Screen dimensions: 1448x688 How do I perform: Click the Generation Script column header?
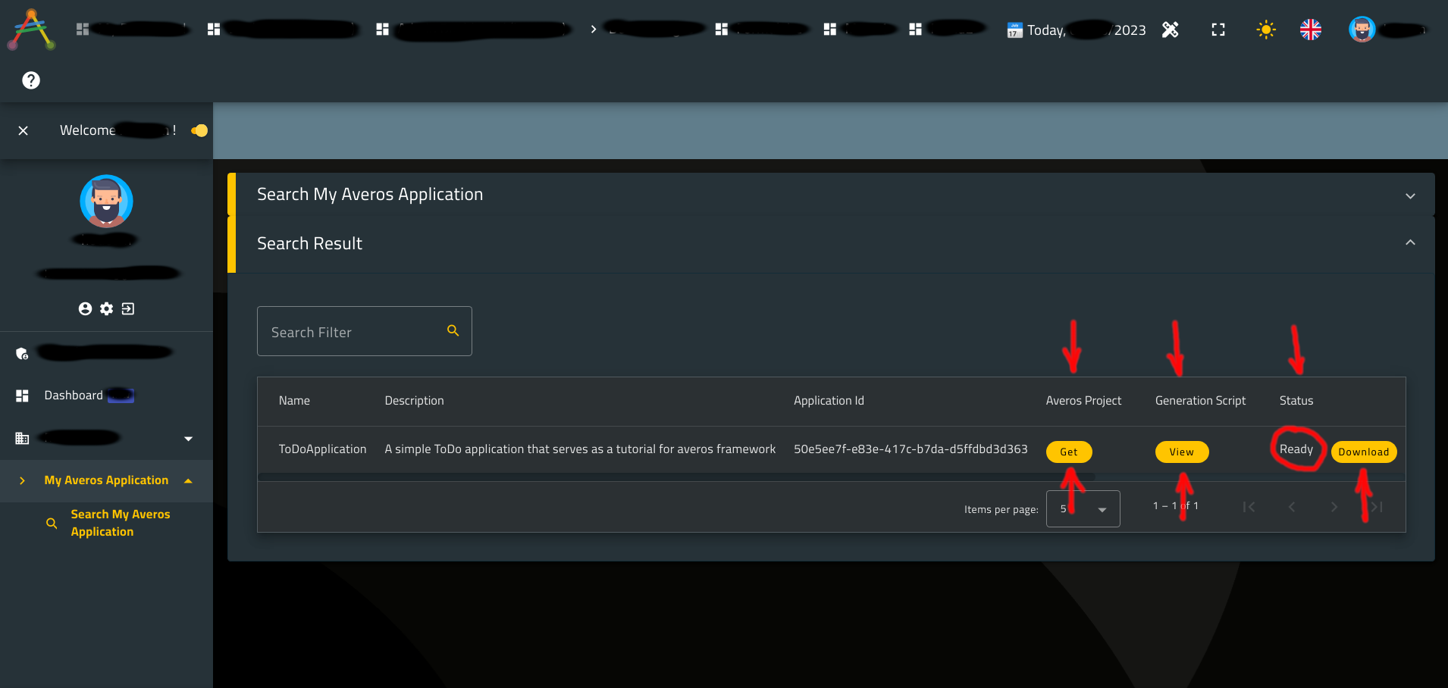pos(1200,401)
